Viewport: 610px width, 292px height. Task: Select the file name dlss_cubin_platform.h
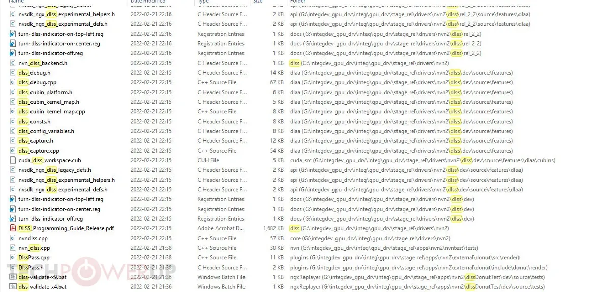pyautogui.click(x=45, y=92)
